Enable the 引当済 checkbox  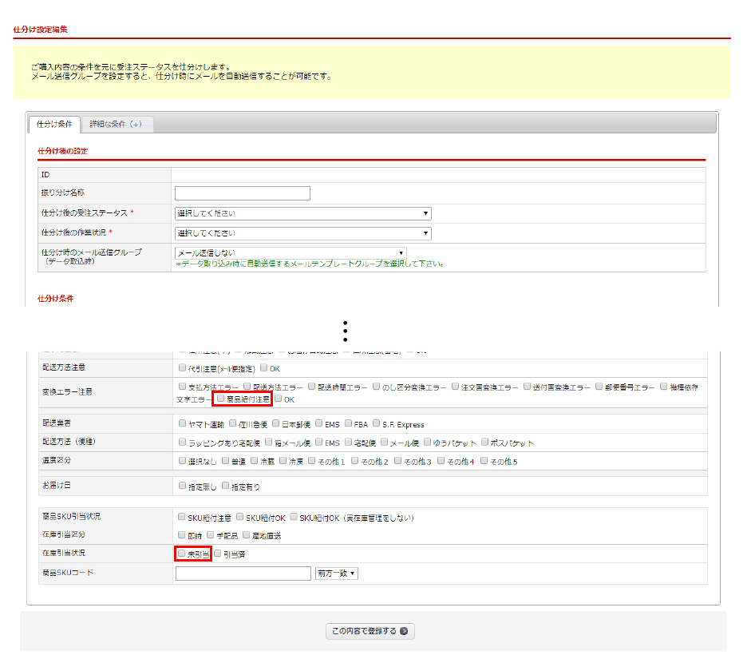[x=218, y=554]
